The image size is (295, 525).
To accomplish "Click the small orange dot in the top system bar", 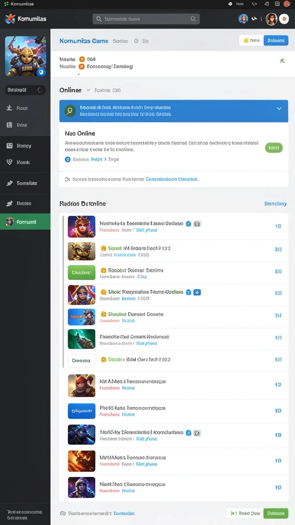I will pyautogui.click(x=287, y=4).
